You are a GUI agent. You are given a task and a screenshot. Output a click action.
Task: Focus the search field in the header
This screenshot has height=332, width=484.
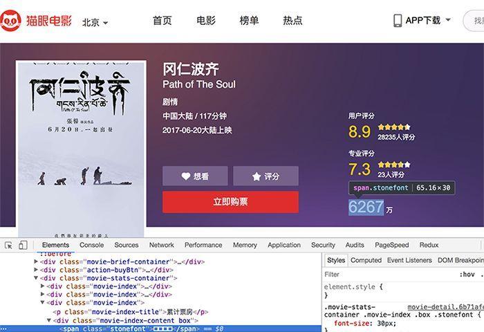click(474, 20)
